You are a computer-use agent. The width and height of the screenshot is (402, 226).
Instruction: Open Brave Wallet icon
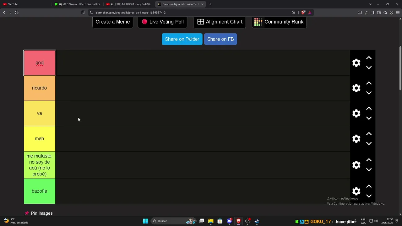point(379,13)
